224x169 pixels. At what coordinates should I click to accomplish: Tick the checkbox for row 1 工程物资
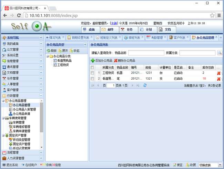pyautogui.click(x=92, y=73)
